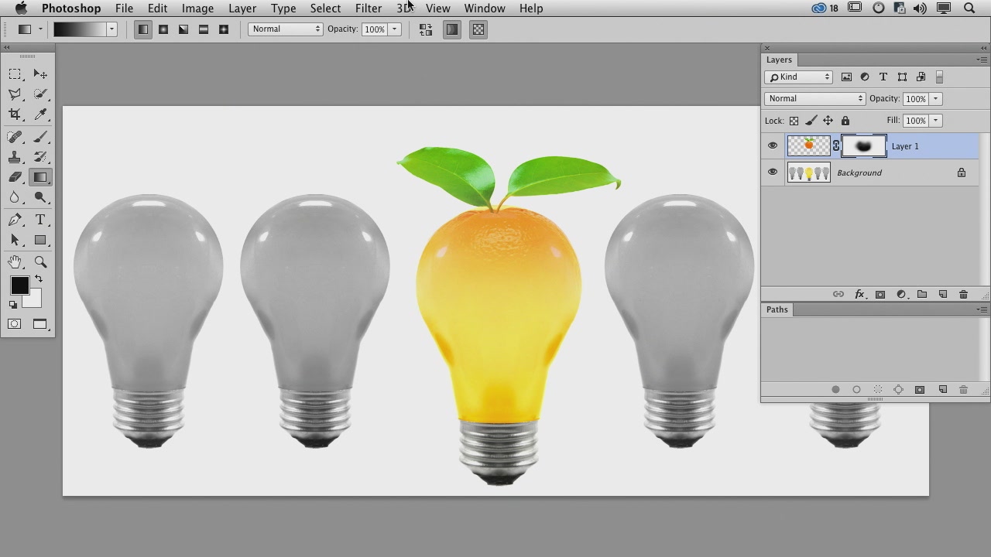Select the Rectangle shape tool
991x557 pixels.
(x=40, y=241)
